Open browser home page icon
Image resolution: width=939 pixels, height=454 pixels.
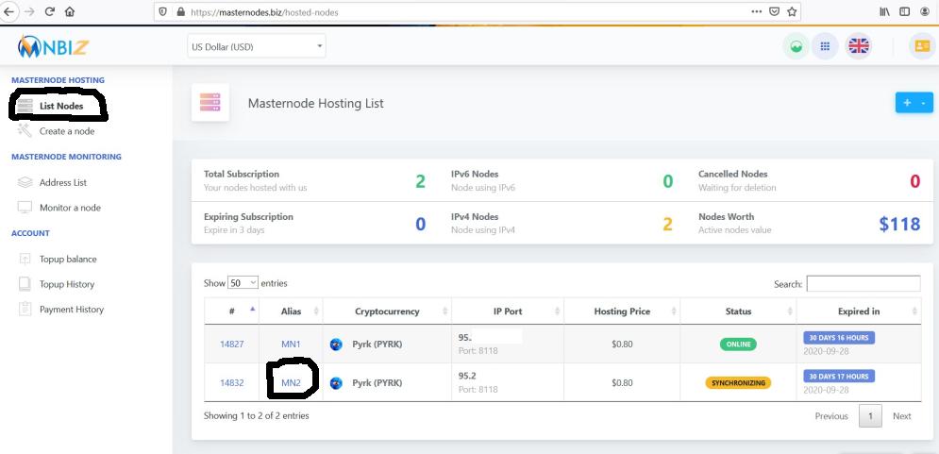pos(70,11)
